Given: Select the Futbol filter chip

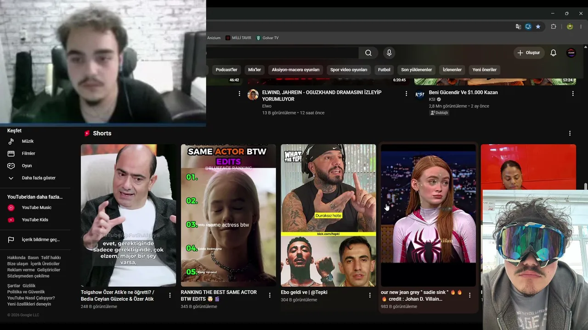Looking at the screenshot, I should pos(384,70).
